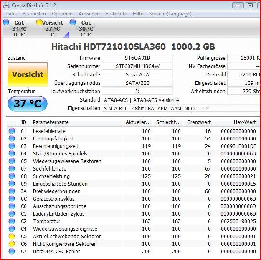This screenshot has width=261, height=260.
Task: Click hex value 0000000000E5
Action: tap(238, 184)
